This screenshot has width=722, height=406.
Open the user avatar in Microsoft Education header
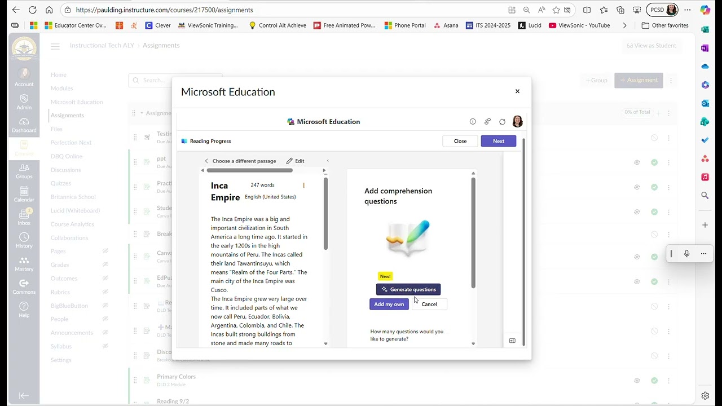tap(517, 122)
